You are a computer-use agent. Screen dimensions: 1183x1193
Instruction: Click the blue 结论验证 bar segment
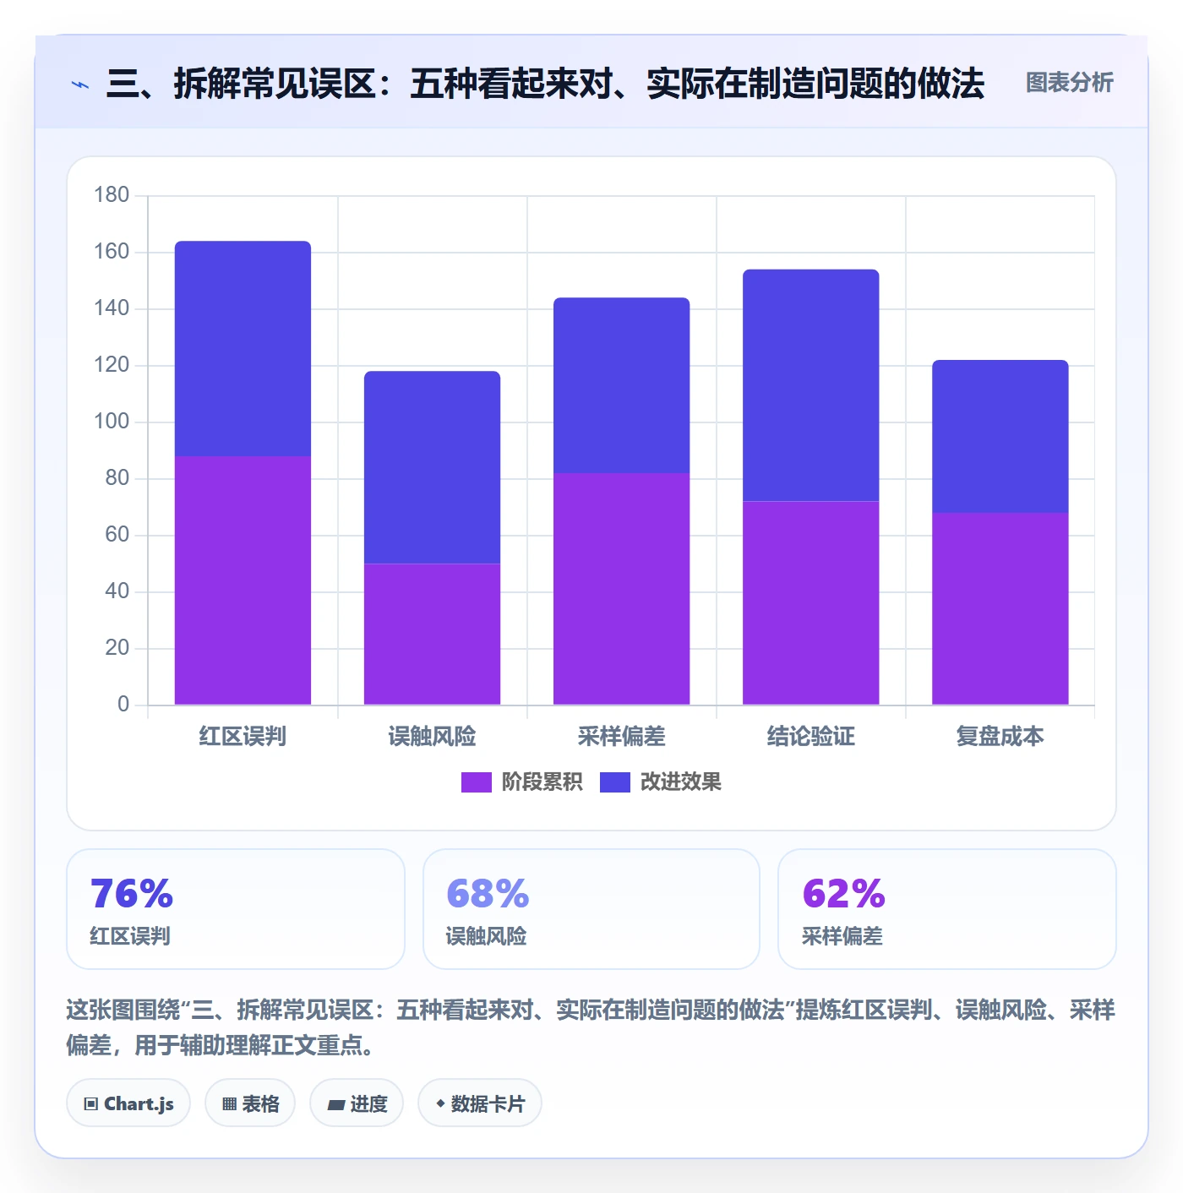coord(810,385)
